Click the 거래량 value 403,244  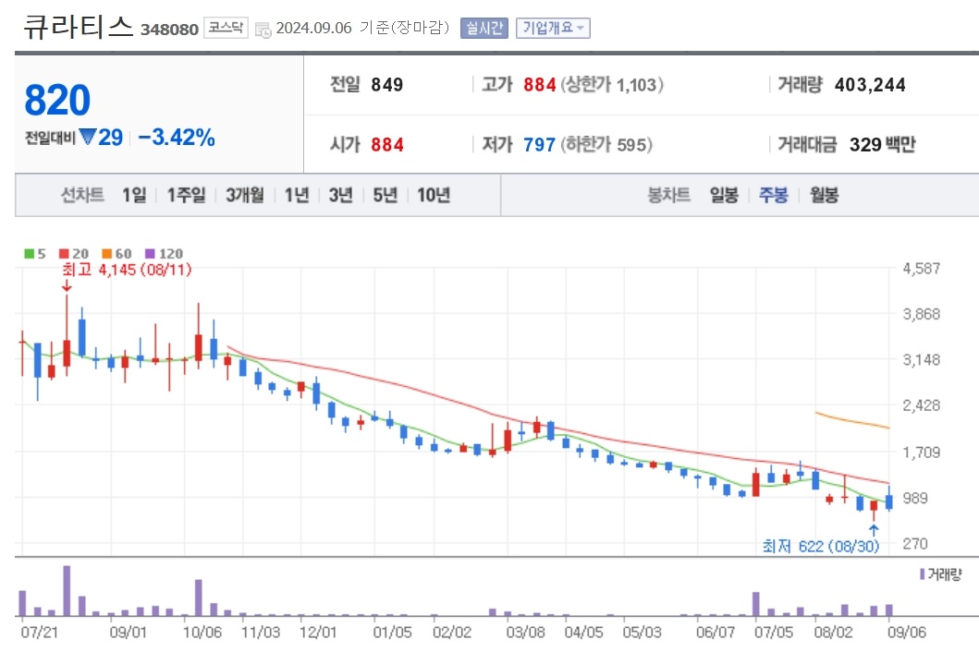point(870,85)
